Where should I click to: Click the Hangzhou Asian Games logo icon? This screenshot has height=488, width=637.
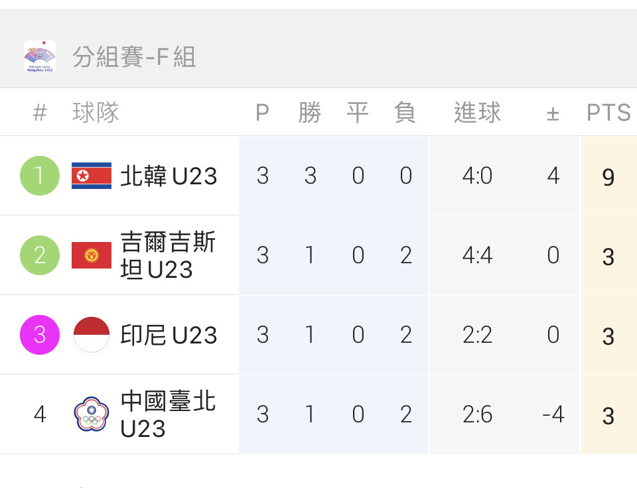[40, 56]
